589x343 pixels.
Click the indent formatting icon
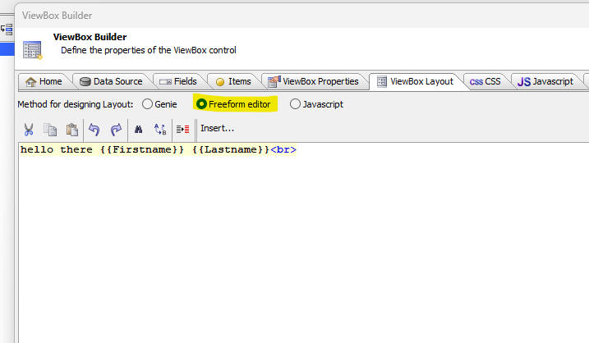(x=182, y=129)
